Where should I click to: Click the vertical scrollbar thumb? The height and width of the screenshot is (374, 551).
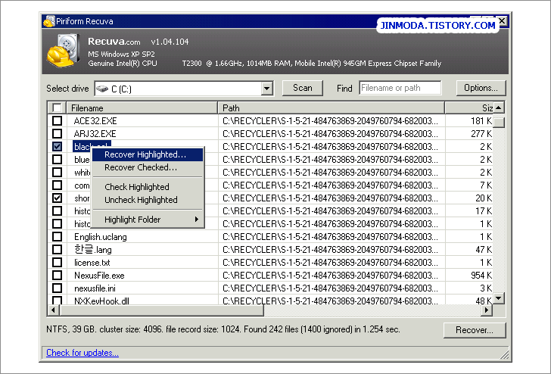pos(499,122)
